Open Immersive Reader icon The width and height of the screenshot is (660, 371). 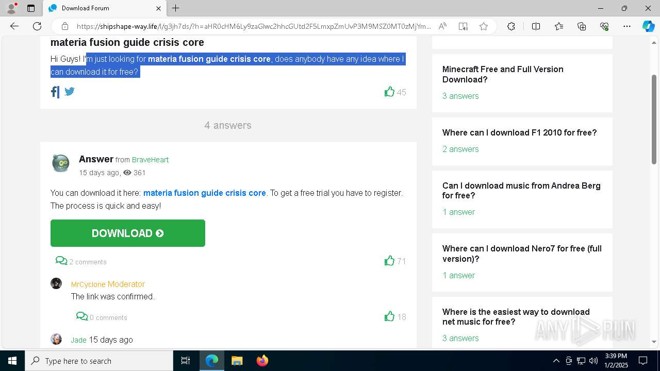(x=463, y=26)
